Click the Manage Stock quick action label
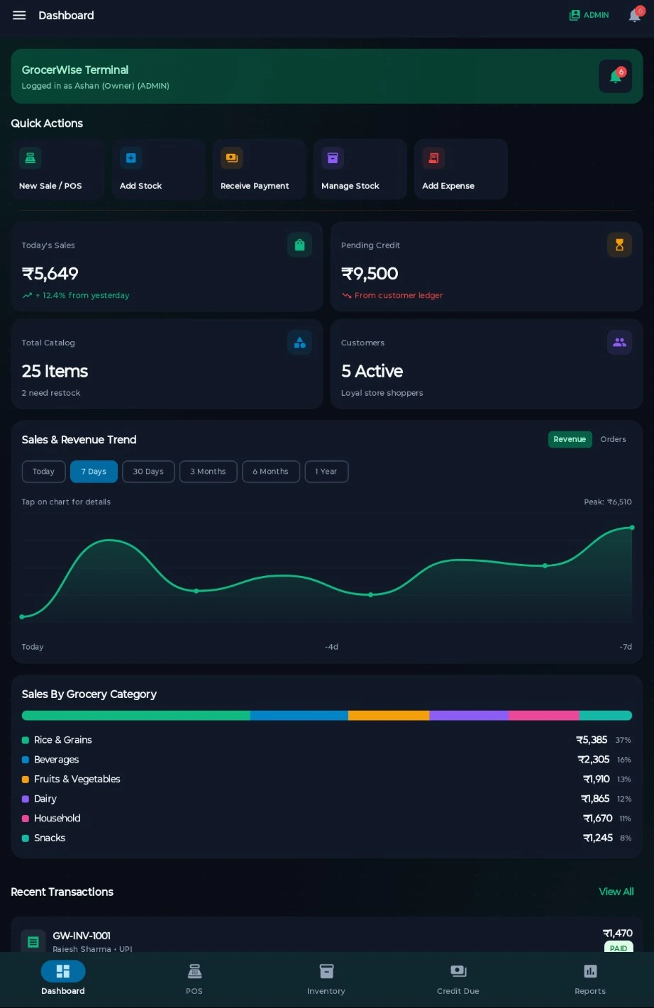 click(350, 186)
